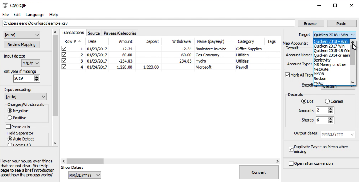Click the table horizontal scrollbar left arrow

coord(64,161)
